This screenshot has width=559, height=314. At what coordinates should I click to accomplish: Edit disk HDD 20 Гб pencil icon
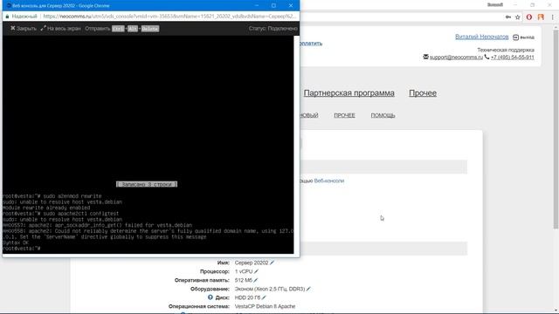tap(264, 297)
